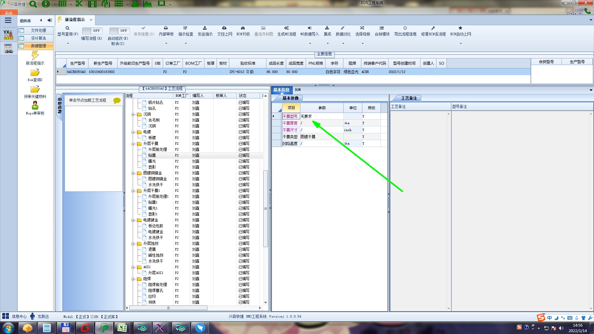Click the 型号查询 search icon
This screenshot has width=594, height=334.
(x=67, y=28)
